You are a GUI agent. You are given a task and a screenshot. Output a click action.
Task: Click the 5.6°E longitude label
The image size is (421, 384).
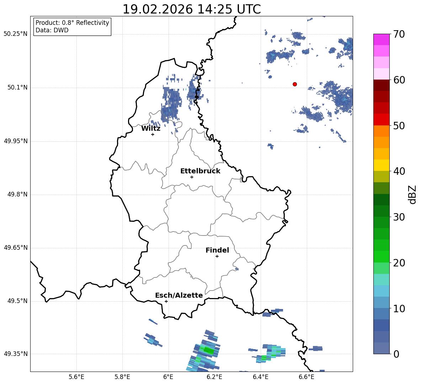[76, 377]
